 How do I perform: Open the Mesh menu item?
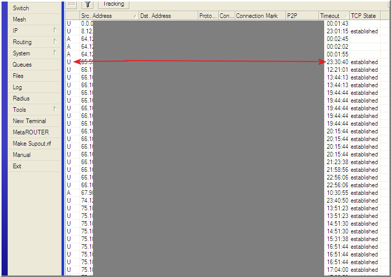[34, 19]
